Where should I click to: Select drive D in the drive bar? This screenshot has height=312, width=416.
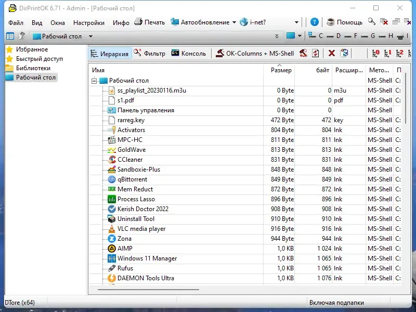(x=333, y=35)
